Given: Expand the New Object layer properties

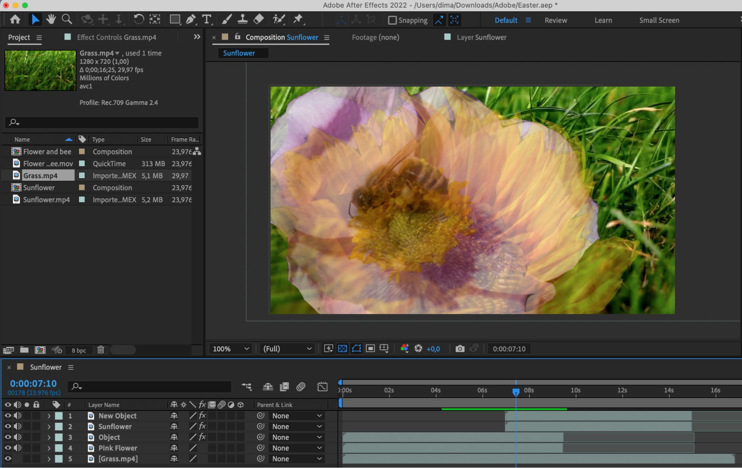Looking at the screenshot, I should click(x=49, y=416).
